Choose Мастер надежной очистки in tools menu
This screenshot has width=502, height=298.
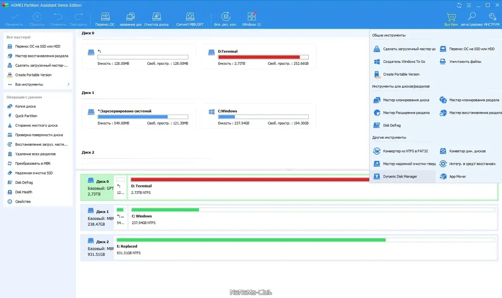(404, 164)
